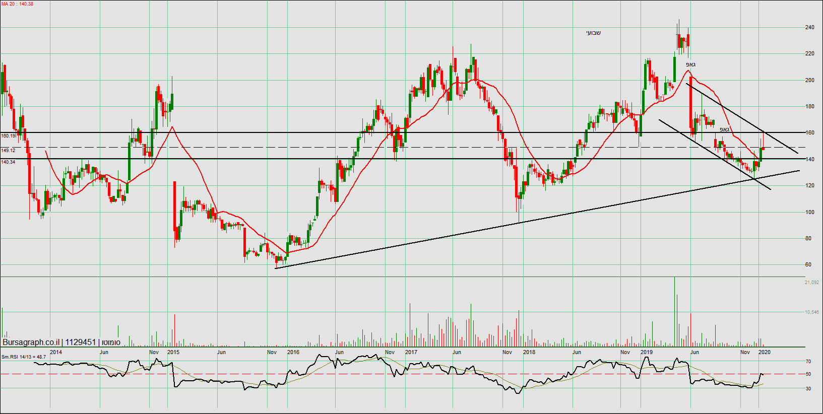Pick the 2018 year marker on time axis

[529, 352]
